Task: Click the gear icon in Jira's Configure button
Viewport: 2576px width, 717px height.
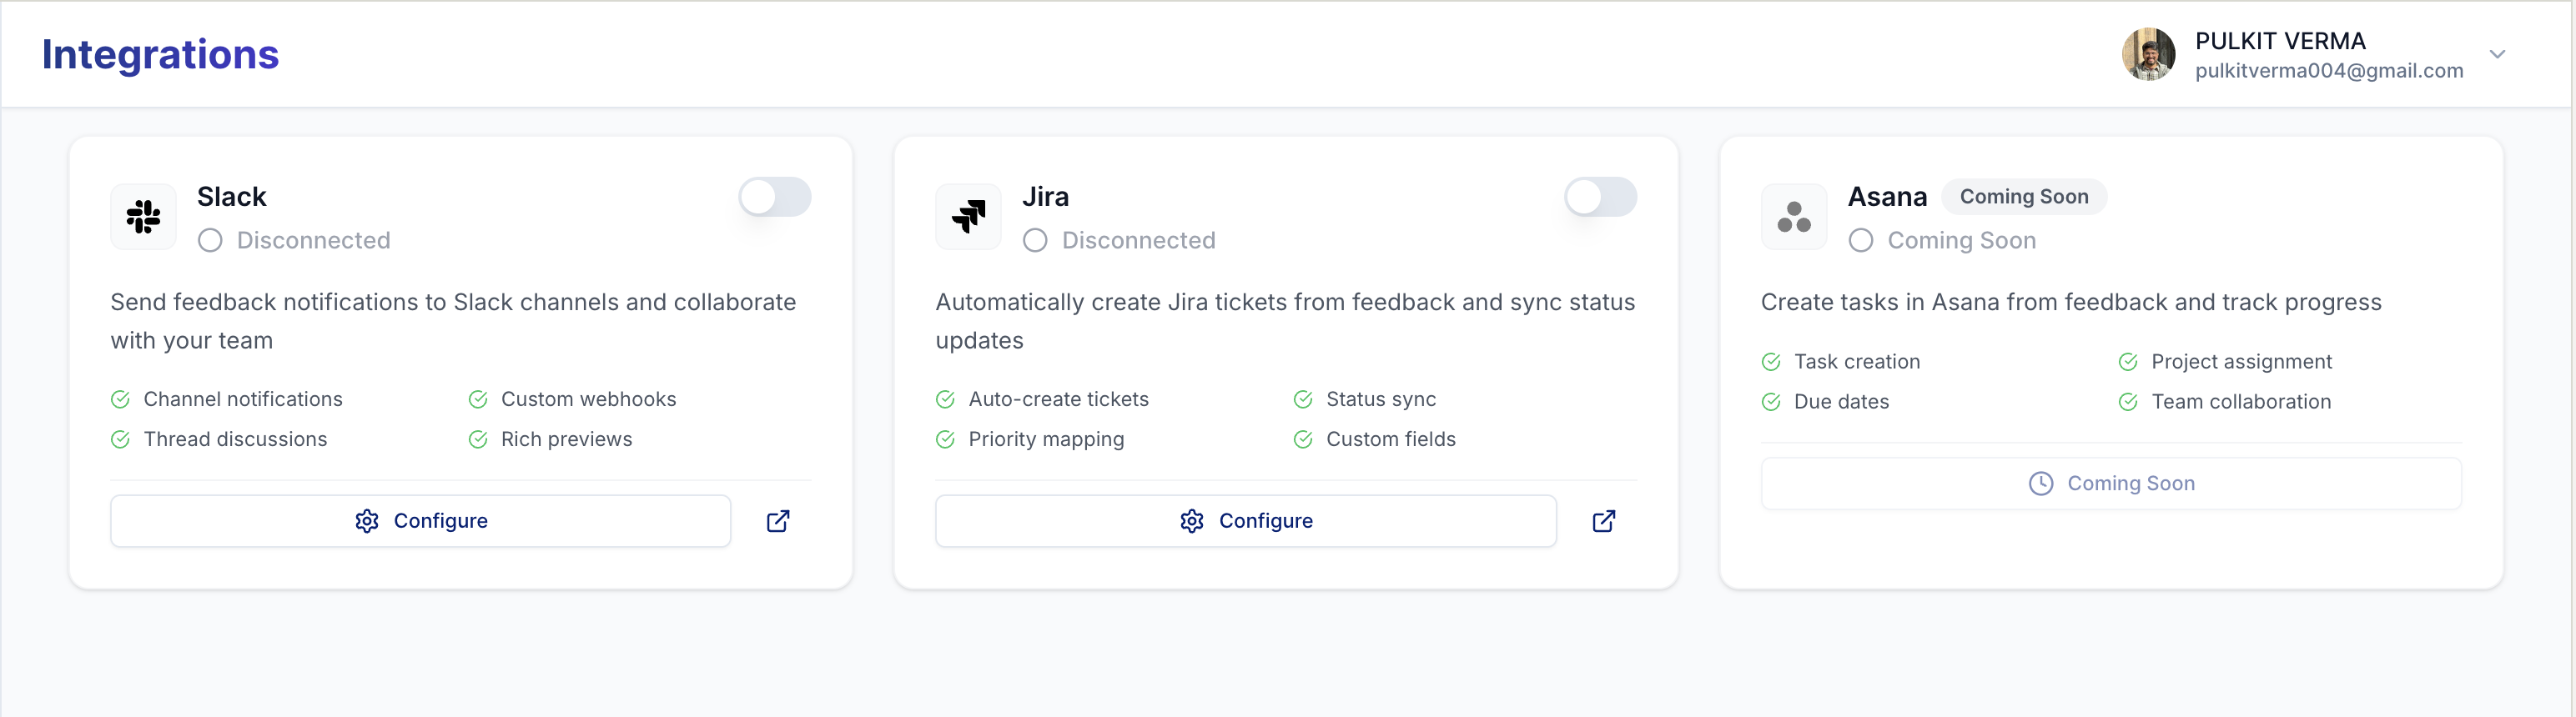Action: [1192, 521]
